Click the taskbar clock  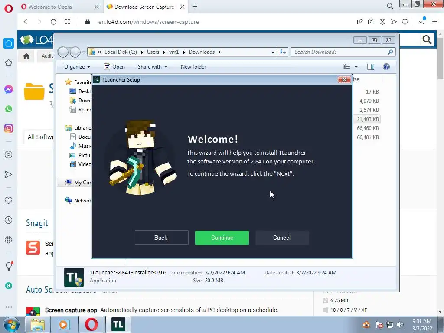tap(422, 325)
